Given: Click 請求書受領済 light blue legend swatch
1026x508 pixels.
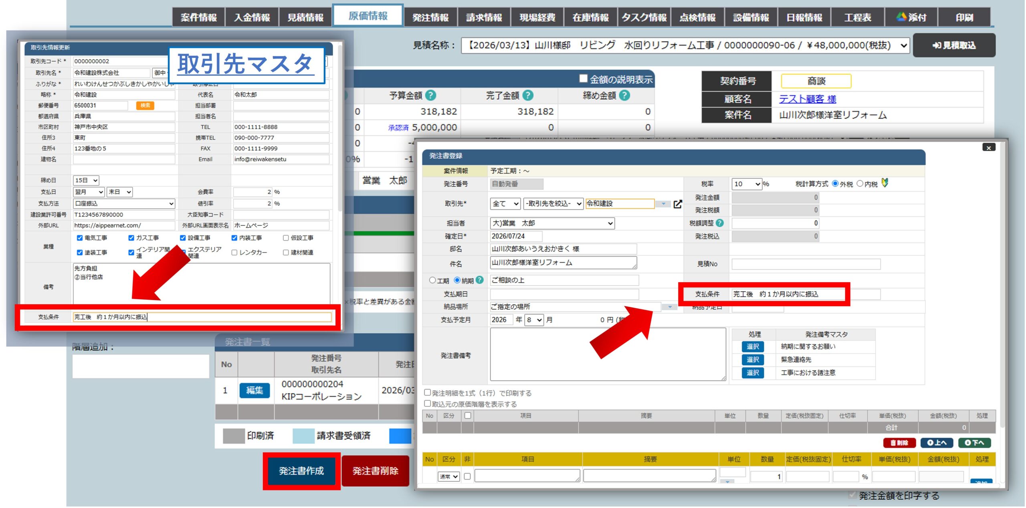Looking at the screenshot, I should pyautogui.click(x=303, y=435).
